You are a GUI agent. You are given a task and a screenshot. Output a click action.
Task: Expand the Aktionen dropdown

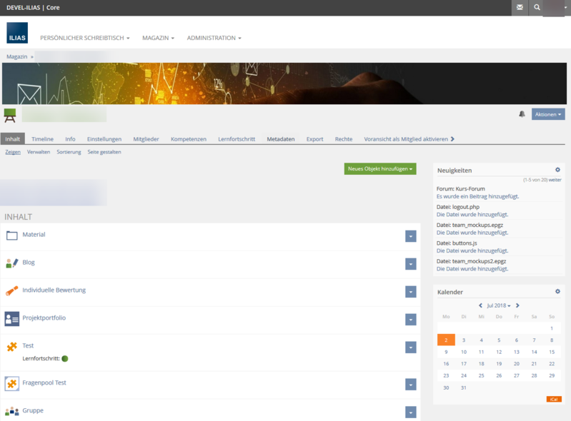(x=547, y=114)
